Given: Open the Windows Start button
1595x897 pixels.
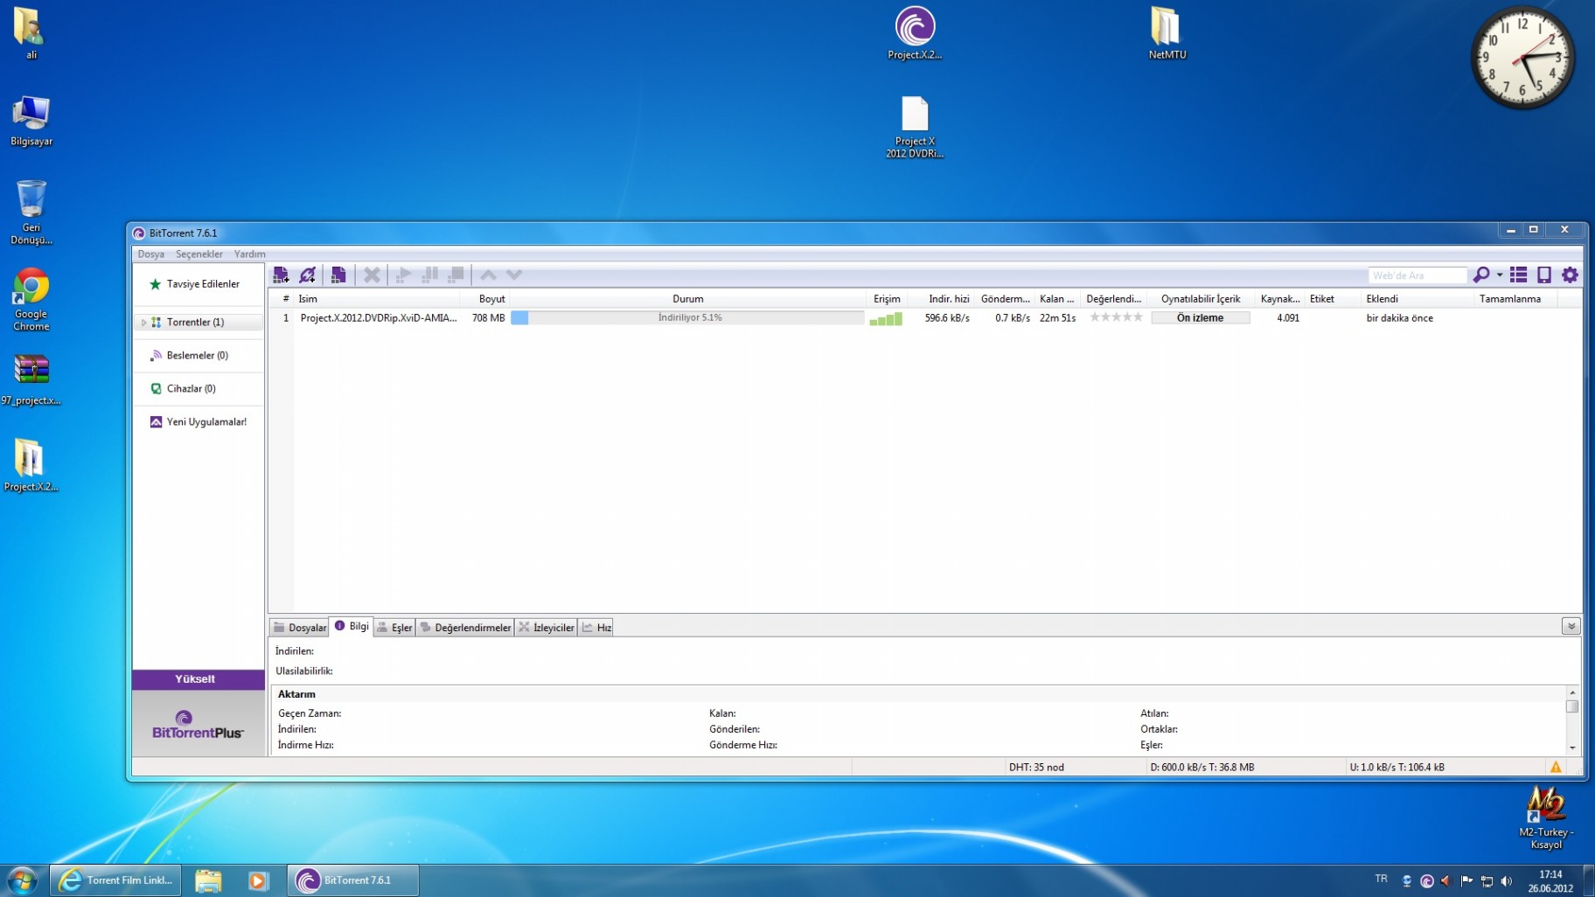Looking at the screenshot, I should tap(22, 880).
